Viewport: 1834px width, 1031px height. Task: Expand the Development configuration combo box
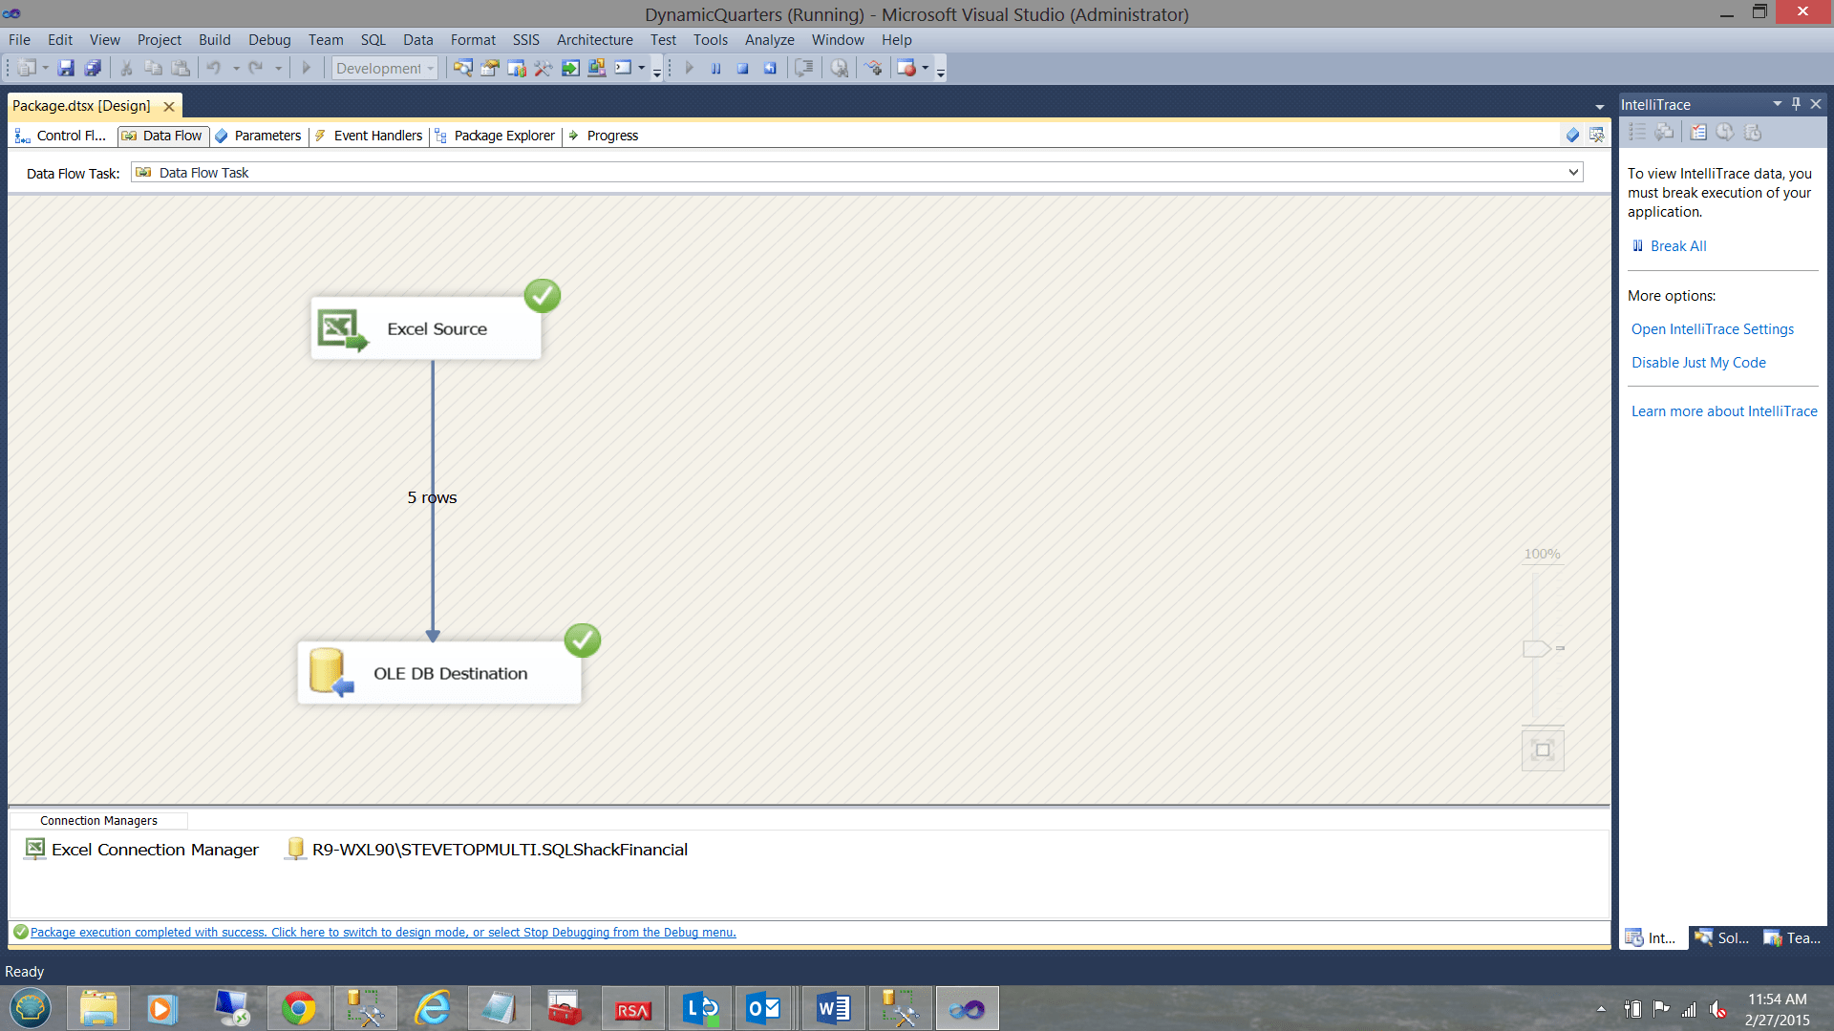432,68
